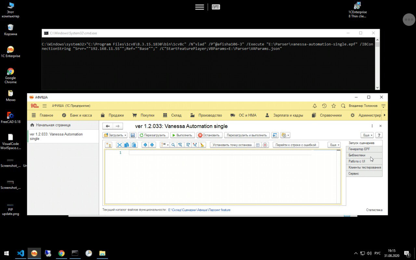416x260 pixels.
Task: Open the editor toolbar Еще dropdown
Action: [x=334, y=145]
